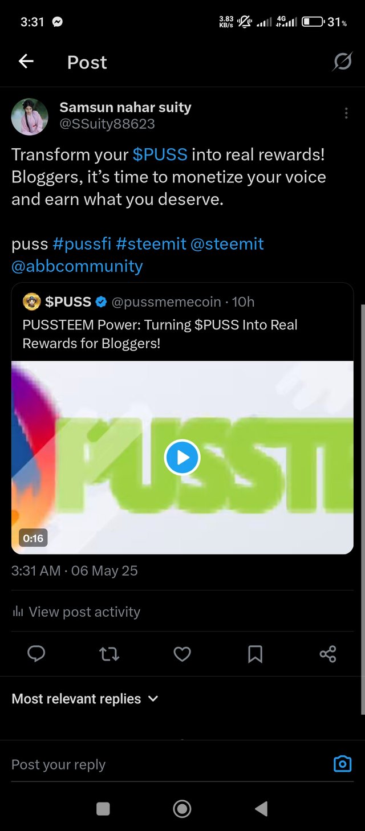This screenshot has height=831, width=365.
Task: Tap the share icon
Action: [328, 654]
